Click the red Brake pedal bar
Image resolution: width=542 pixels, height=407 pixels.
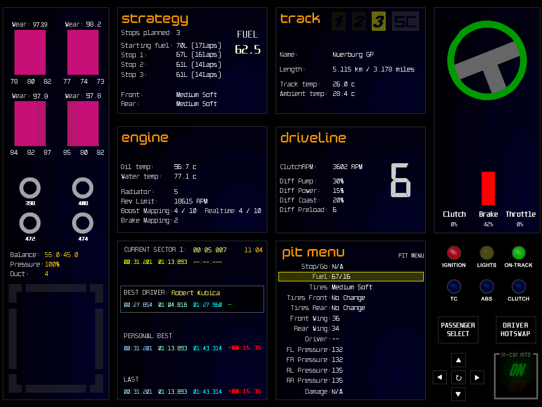(x=488, y=188)
